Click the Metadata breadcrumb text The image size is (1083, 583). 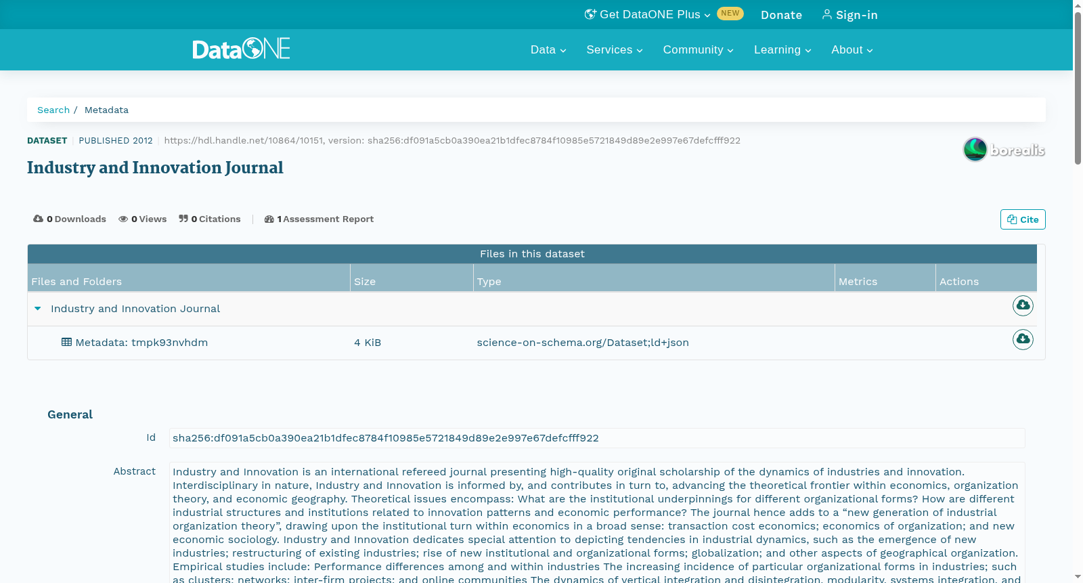(106, 110)
